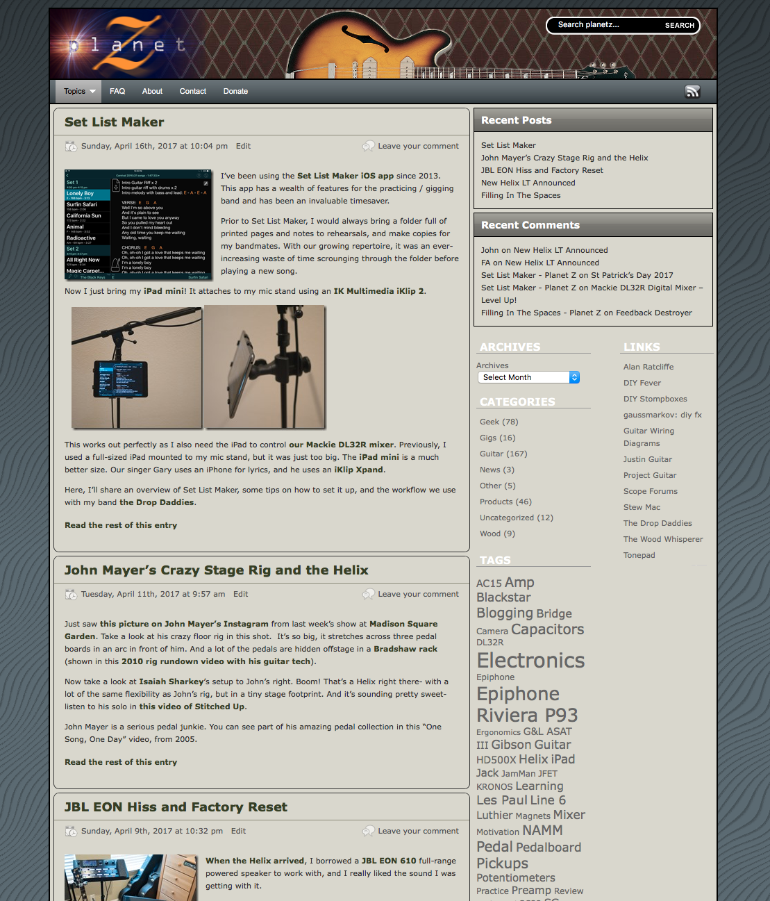This screenshot has height=901, width=770.
Task: Visit the Stew Mac link
Action: [x=642, y=507]
